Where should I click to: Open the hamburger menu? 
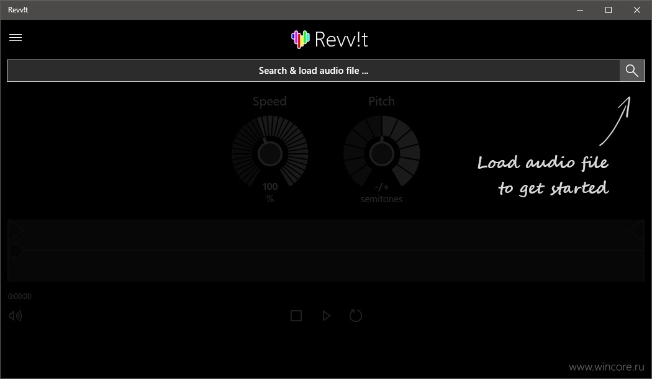point(16,38)
